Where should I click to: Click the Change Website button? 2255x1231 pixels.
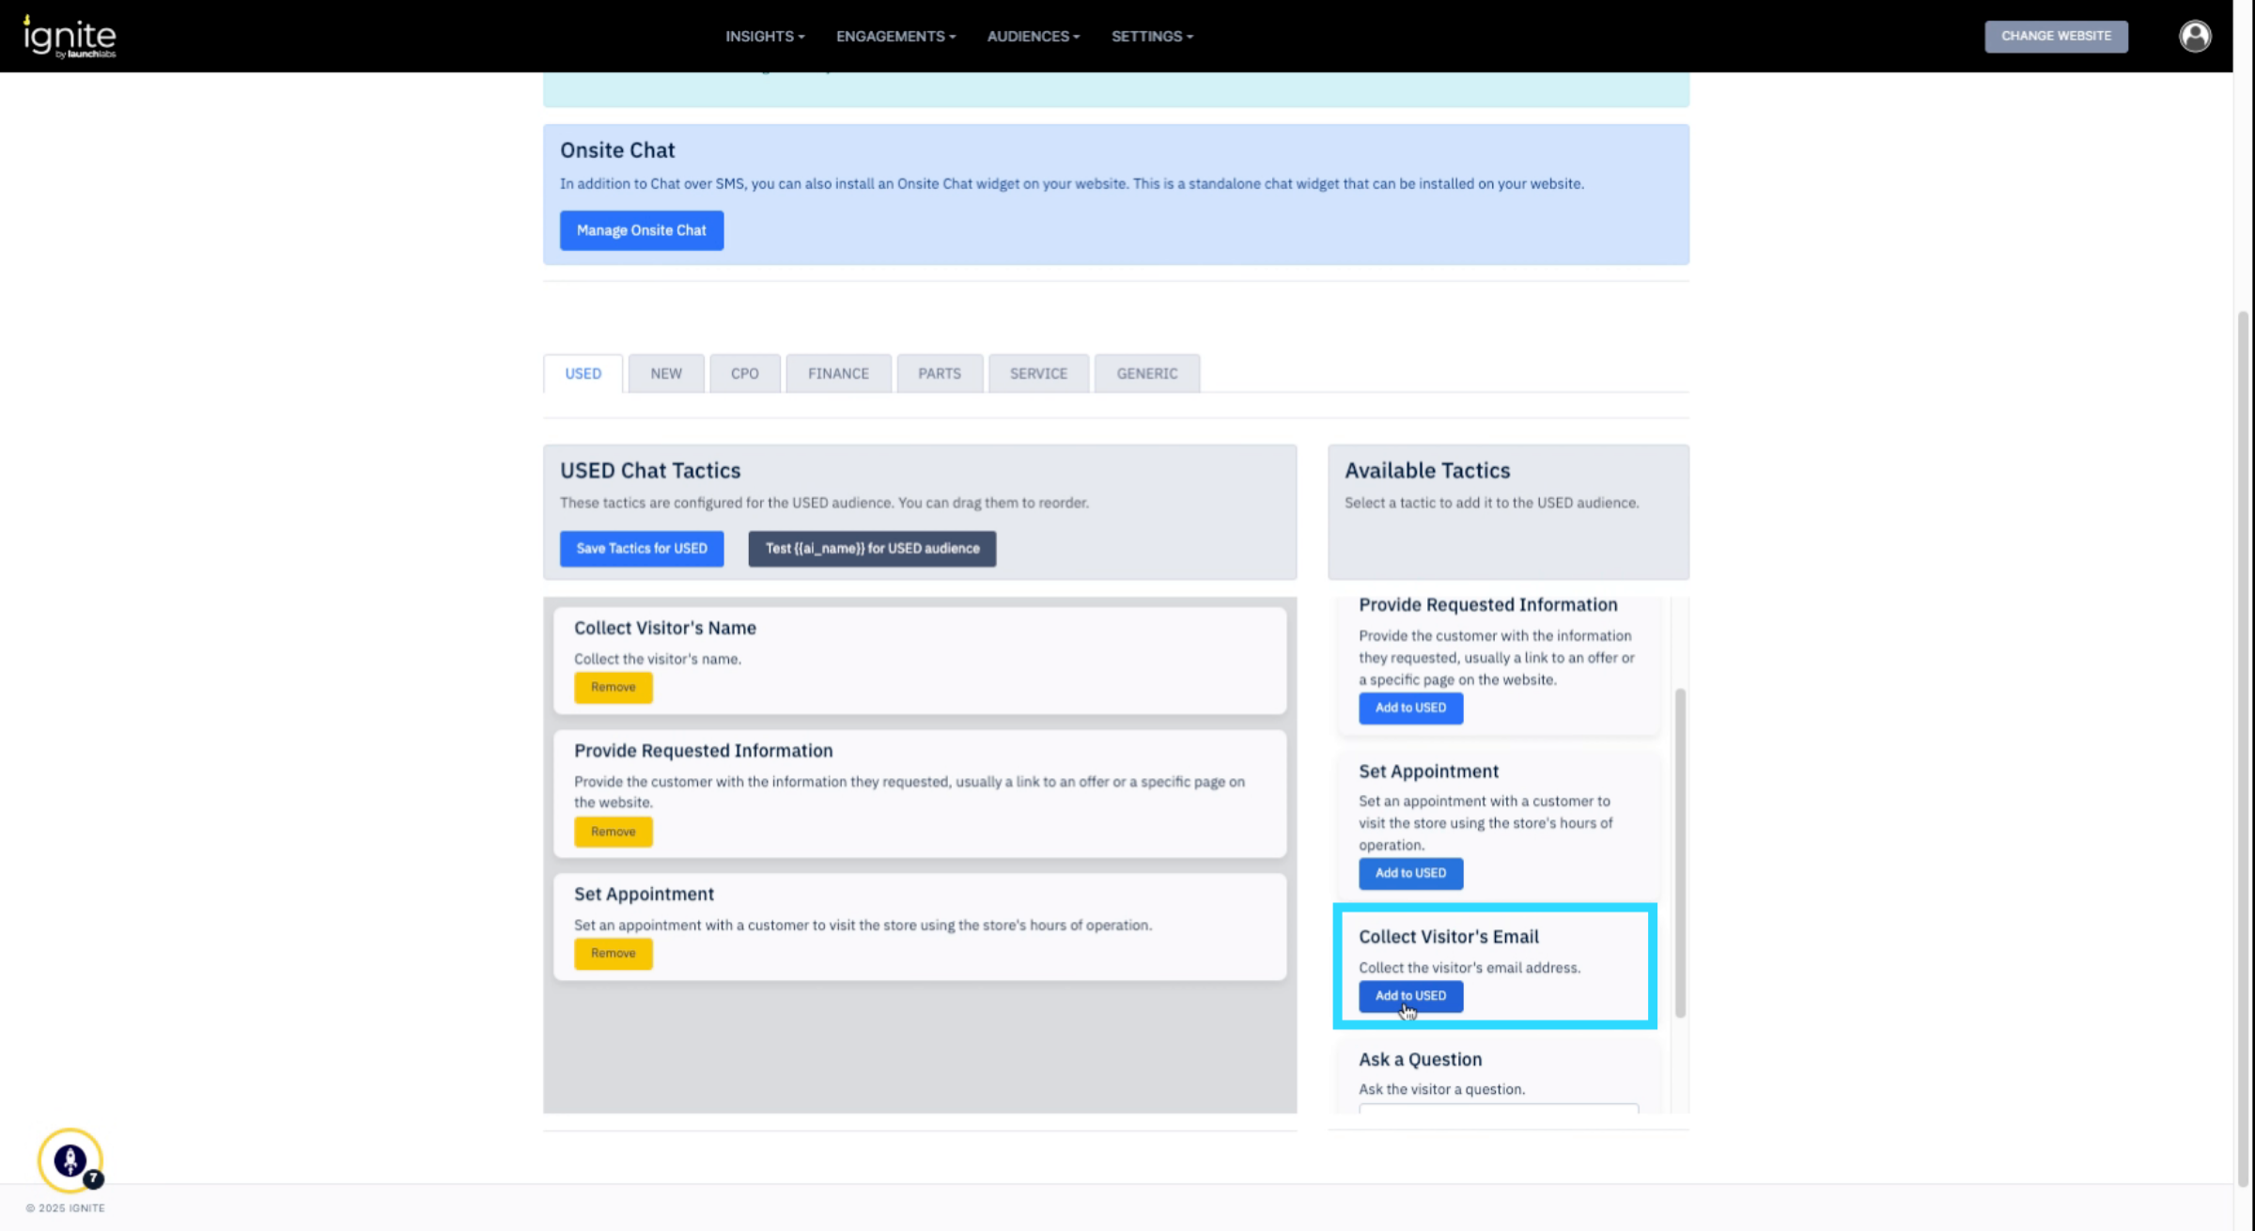[x=2055, y=37]
